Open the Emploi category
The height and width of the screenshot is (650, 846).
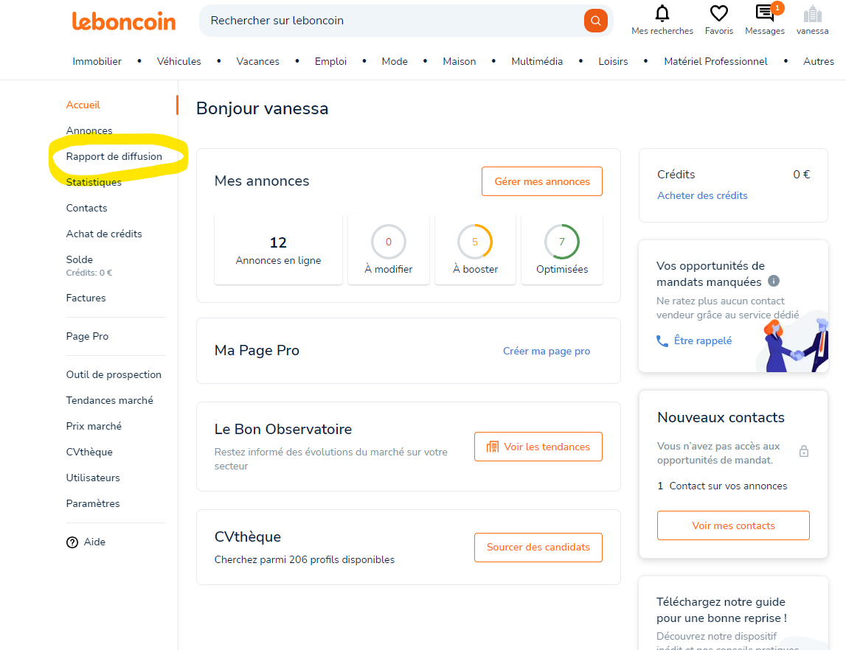tap(330, 61)
